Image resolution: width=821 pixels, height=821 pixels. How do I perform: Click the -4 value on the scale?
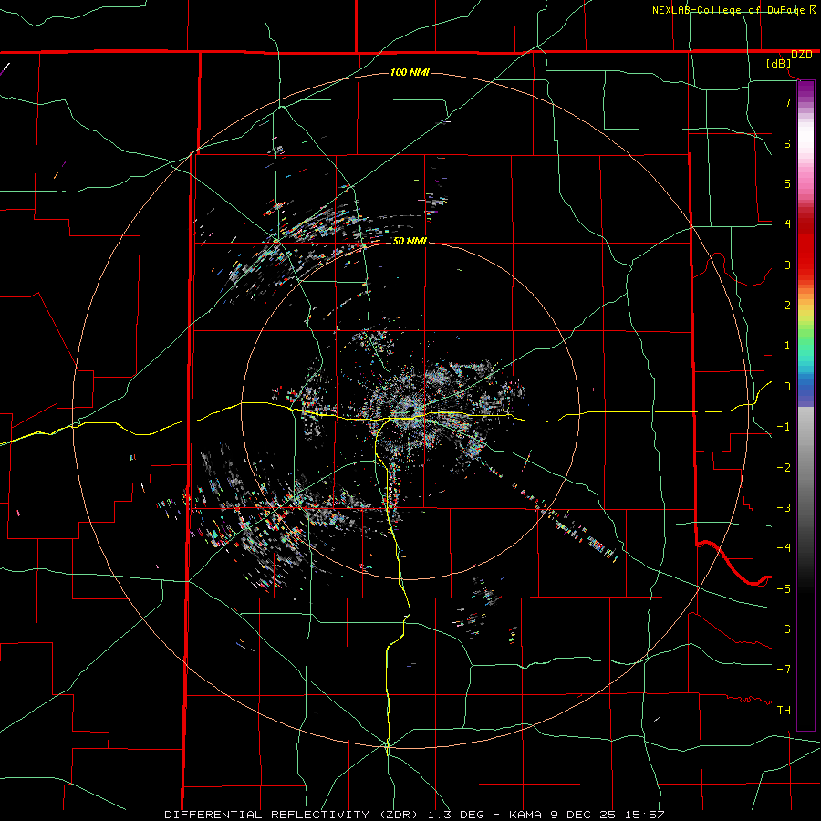click(x=784, y=548)
